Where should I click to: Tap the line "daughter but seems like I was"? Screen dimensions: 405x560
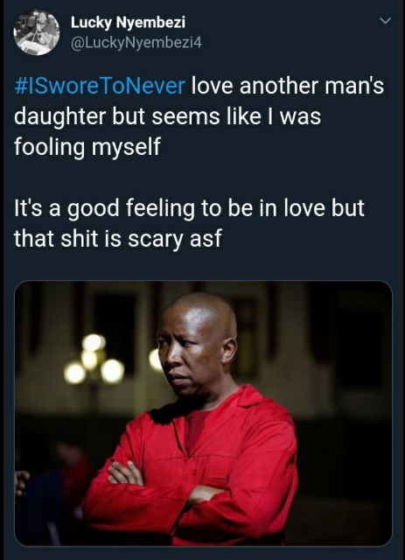pos(167,116)
